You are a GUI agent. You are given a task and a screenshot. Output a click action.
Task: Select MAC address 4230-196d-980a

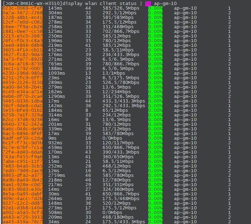(22, 73)
